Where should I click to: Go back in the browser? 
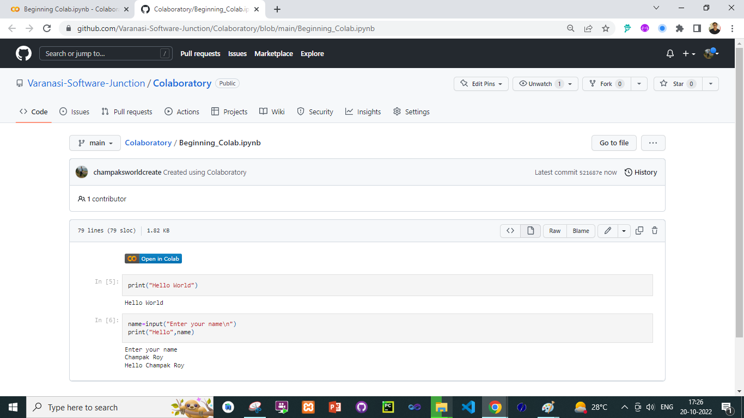11,28
